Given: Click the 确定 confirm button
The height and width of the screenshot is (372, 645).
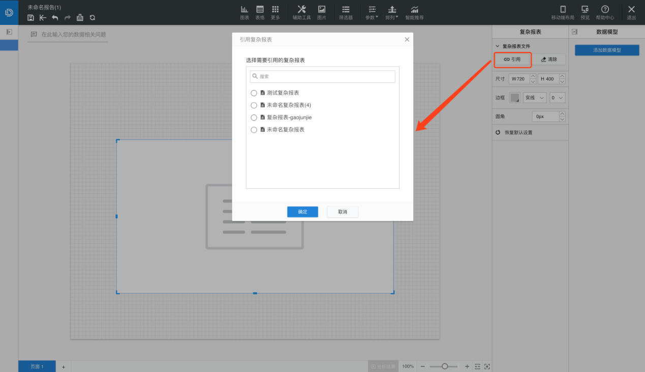Looking at the screenshot, I should pos(302,212).
